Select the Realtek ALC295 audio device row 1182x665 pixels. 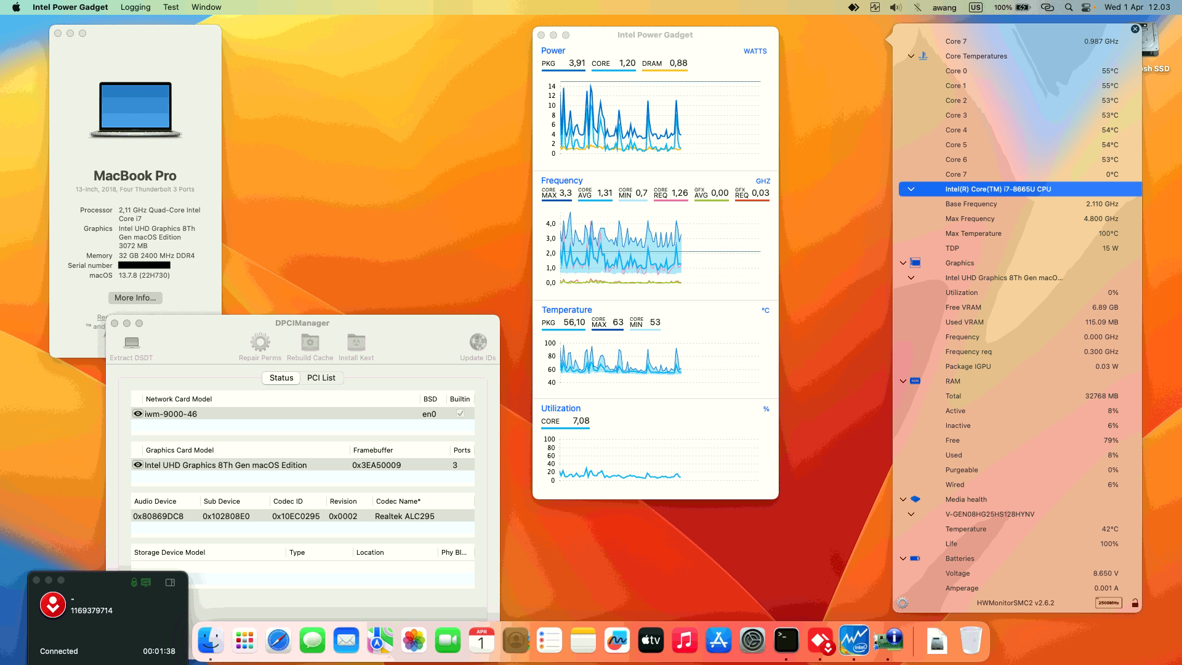click(x=302, y=516)
